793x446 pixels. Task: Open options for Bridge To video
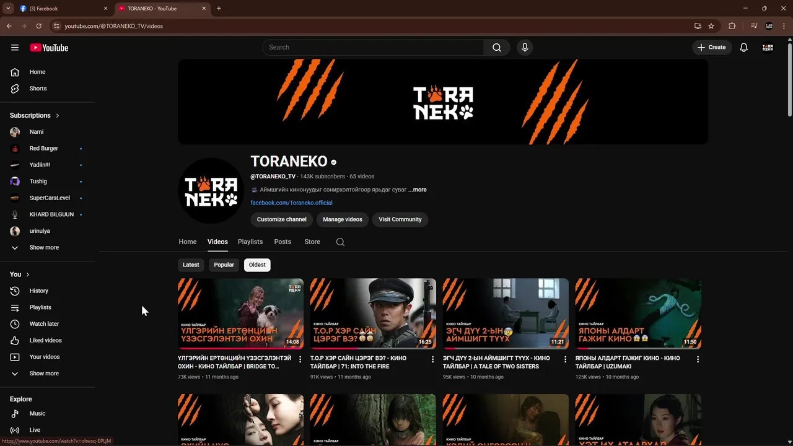click(300, 359)
